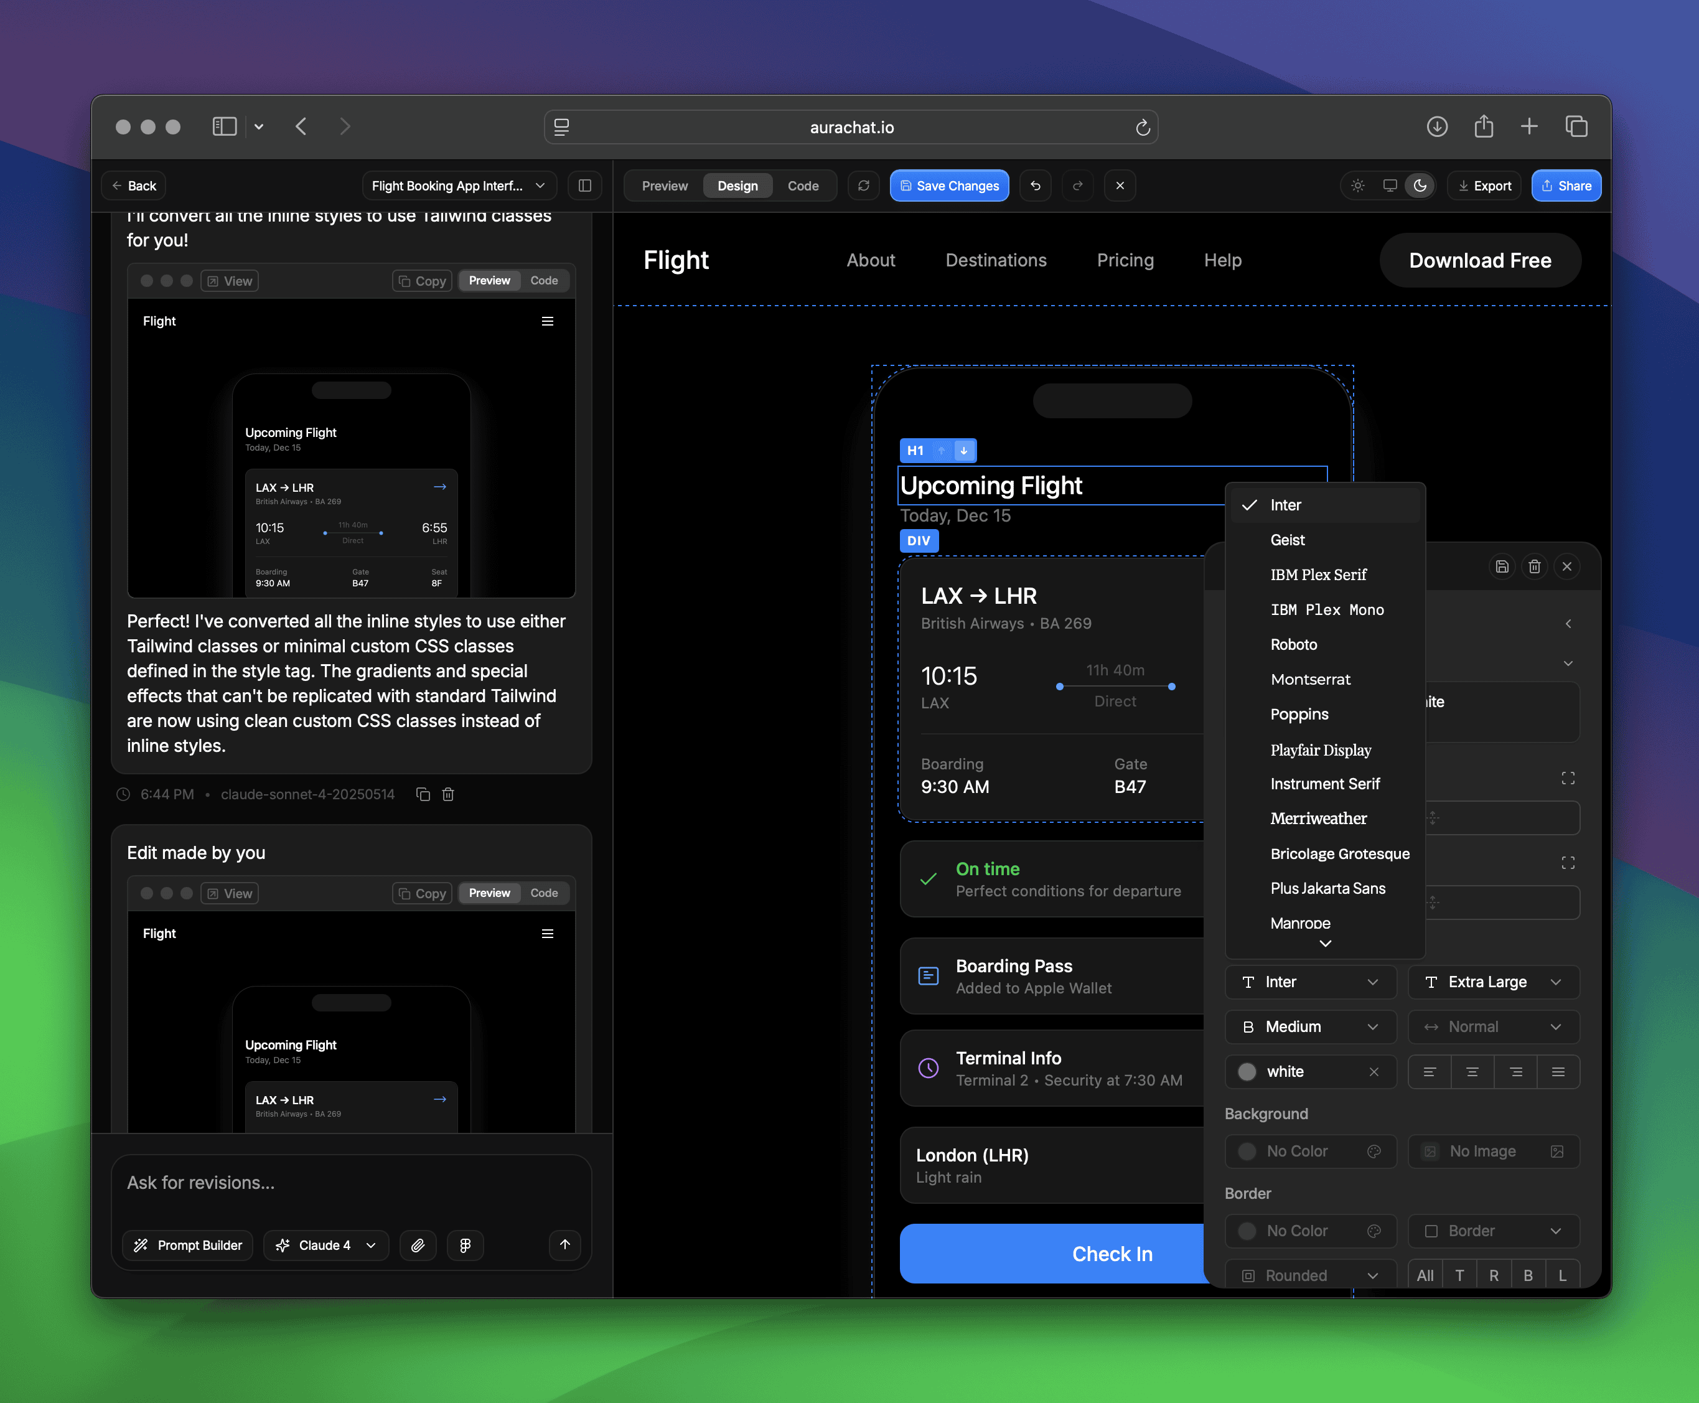The height and width of the screenshot is (1403, 1699).
Task: Close design editor with X icon
Action: (x=1120, y=186)
